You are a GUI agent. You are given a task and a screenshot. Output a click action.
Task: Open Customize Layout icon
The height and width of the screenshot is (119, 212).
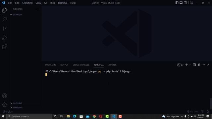point(191,3)
